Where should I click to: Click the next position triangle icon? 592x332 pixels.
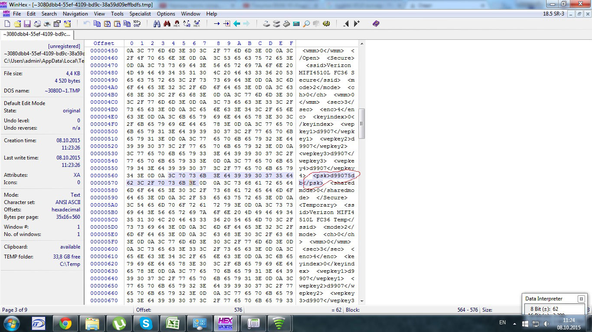[x=356, y=24]
